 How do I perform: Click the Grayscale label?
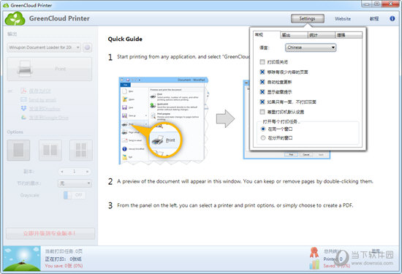(x=30, y=195)
